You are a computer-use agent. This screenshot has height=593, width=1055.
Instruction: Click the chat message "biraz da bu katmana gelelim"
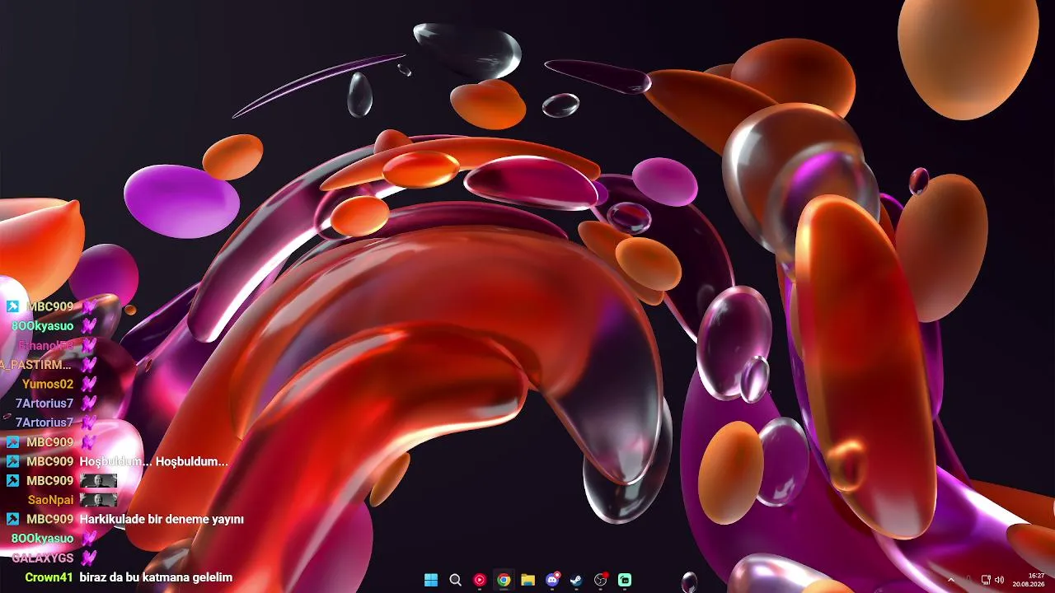[x=156, y=577]
